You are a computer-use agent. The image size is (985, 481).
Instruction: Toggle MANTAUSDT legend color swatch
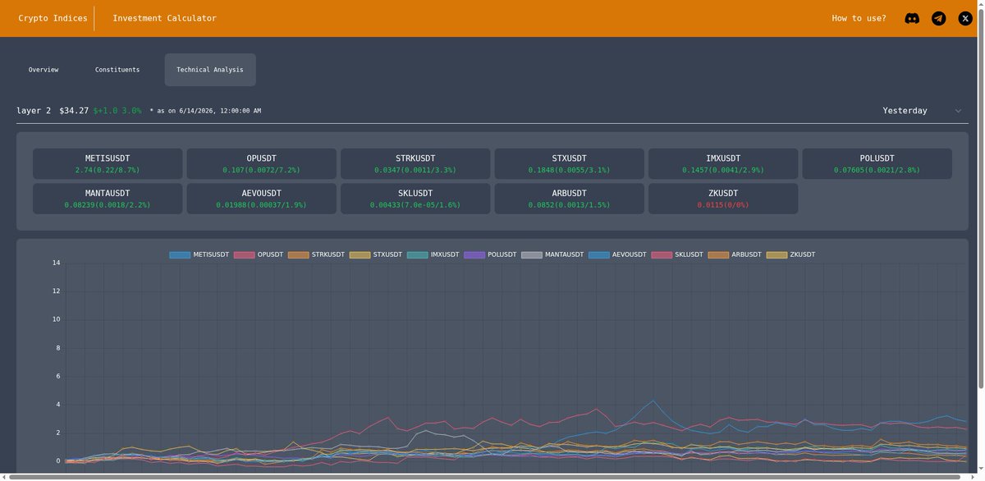(x=531, y=255)
